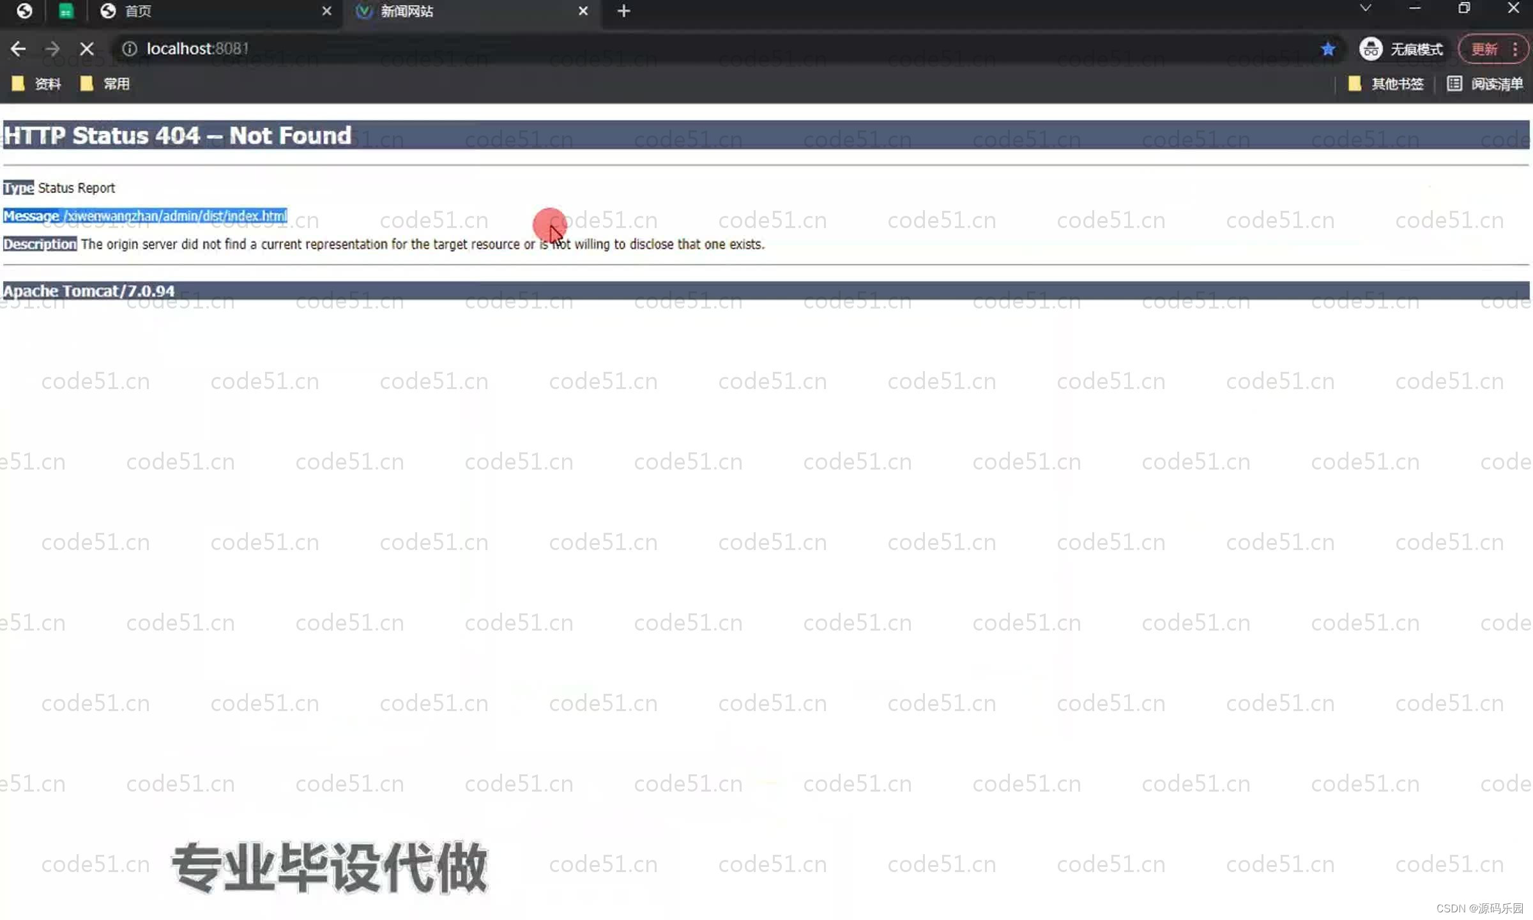Click the green spreadsheet pinned tab icon

66,10
